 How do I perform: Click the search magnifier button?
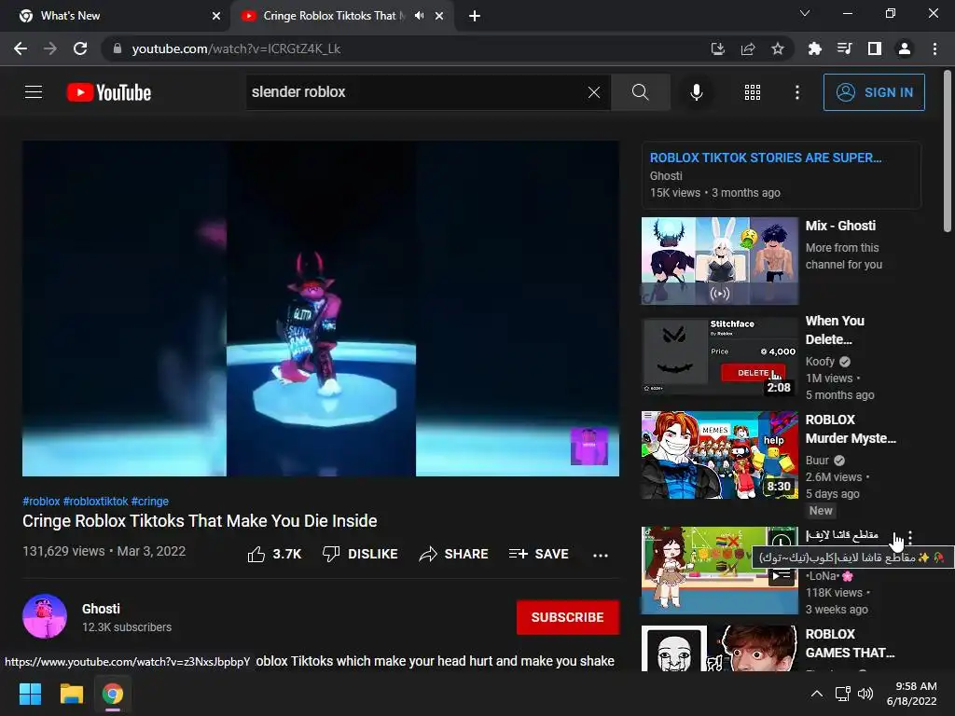[x=640, y=92]
